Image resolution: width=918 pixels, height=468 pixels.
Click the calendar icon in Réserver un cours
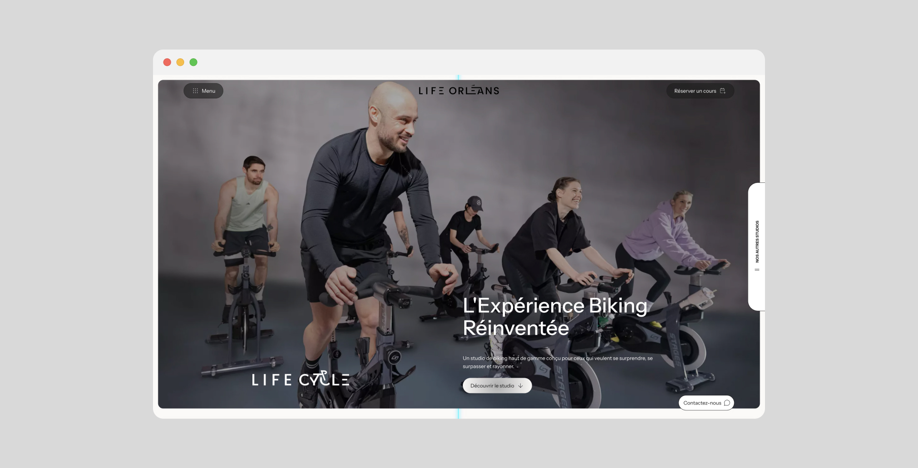(722, 91)
